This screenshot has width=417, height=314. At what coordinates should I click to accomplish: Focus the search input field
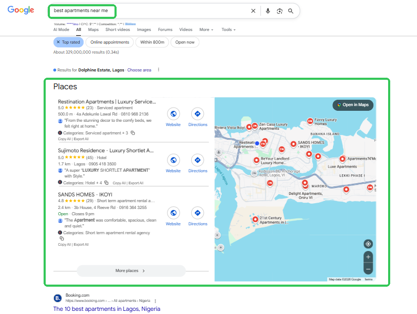147,11
